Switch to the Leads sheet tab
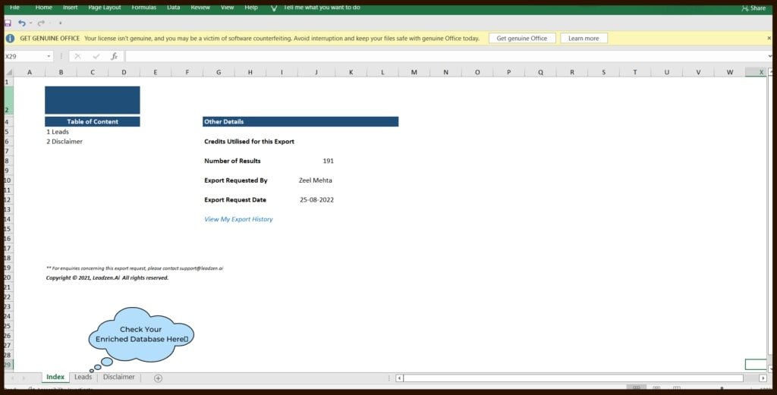Image resolution: width=777 pixels, height=395 pixels. pos(83,377)
